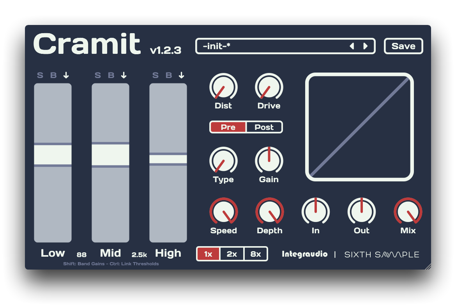
Task: Click the High band threshold handle
Action: pos(168,159)
